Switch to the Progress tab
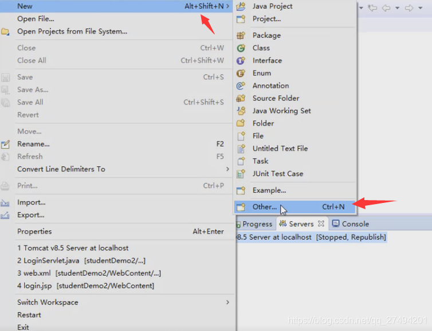This screenshot has height=331, width=432. tap(255, 224)
